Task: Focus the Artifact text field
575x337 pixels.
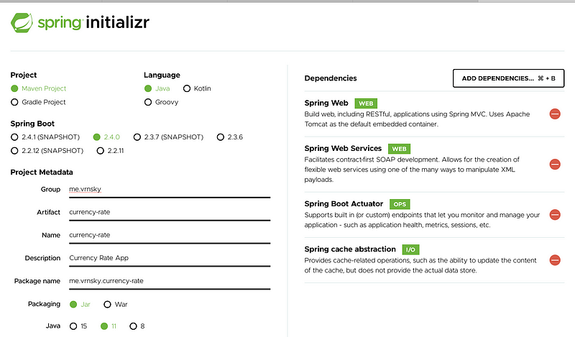Action: pyautogui.click(x=169, y=213)
